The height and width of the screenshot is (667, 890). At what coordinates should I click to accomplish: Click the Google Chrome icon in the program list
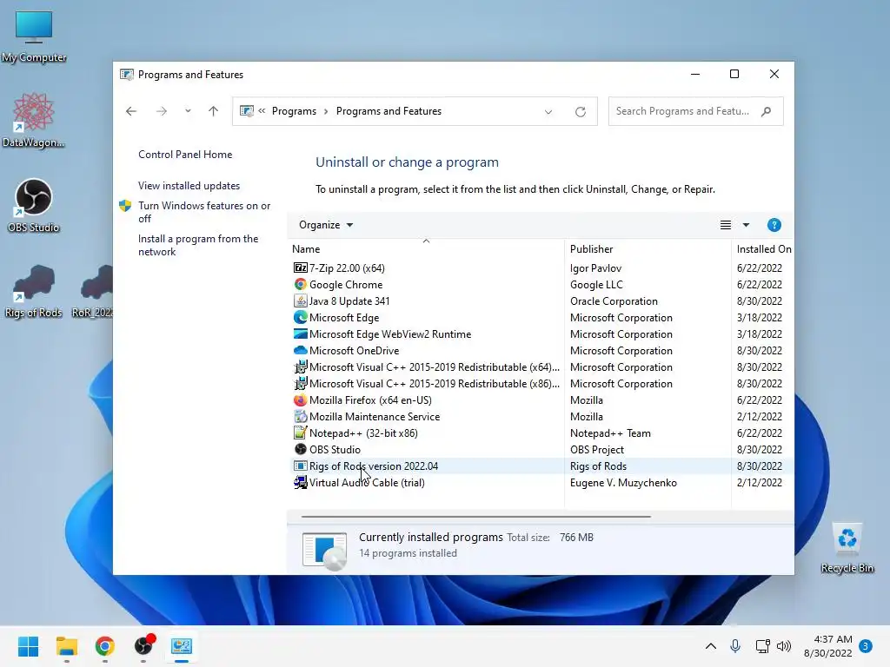click(300, 284)
